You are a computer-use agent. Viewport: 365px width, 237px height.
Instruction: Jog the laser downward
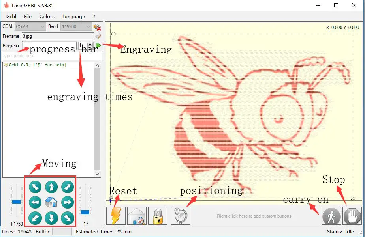pos(51,218)
